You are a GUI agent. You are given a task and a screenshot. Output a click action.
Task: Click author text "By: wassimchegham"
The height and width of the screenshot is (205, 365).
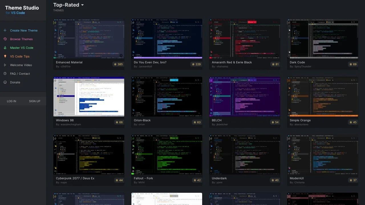coord(68,124)
